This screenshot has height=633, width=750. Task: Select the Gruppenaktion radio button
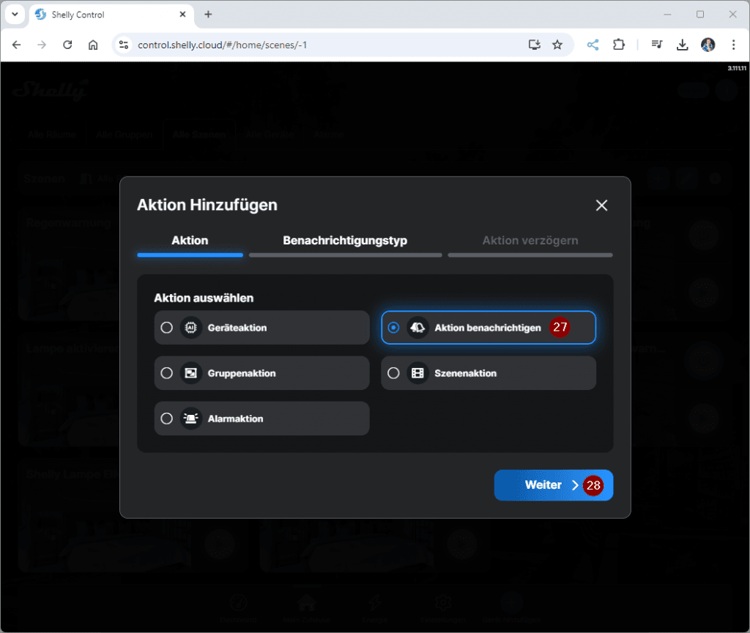pyautogui.click(x=167, y=373)
